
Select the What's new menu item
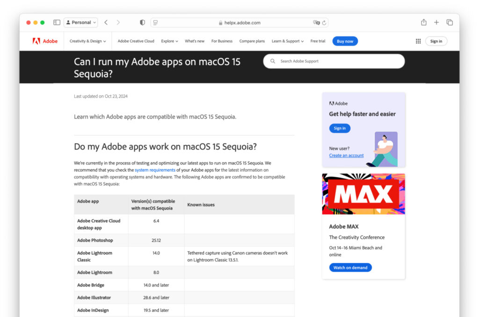[195, 41]
